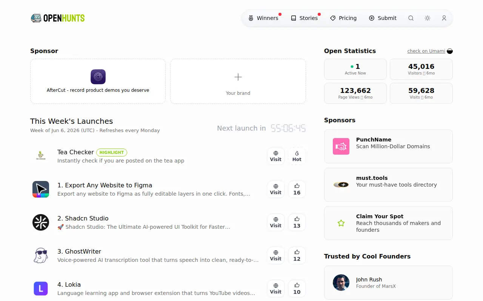This screenshot has height=301, width=483.
Task: Click the 59,628 Visits card
Action: (x=421, y=93)
